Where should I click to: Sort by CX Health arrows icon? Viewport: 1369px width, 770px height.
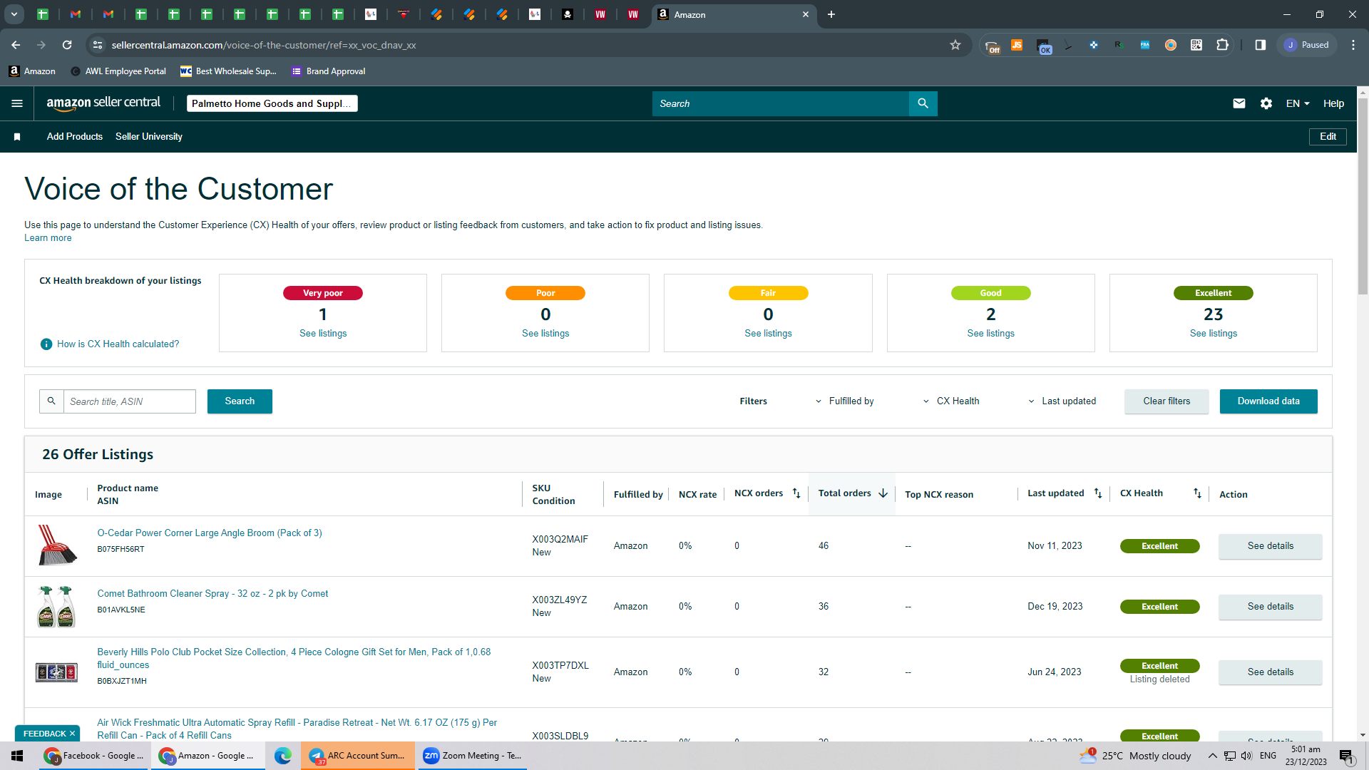click(x=1197, y=493)
